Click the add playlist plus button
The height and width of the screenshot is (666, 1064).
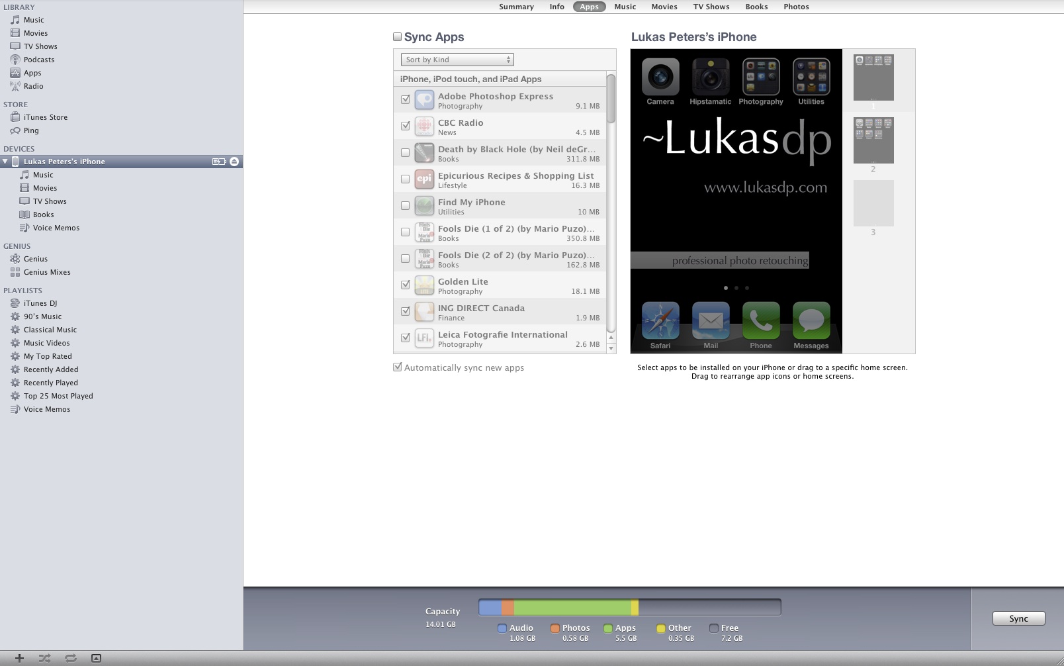click(x=19, y=658)
